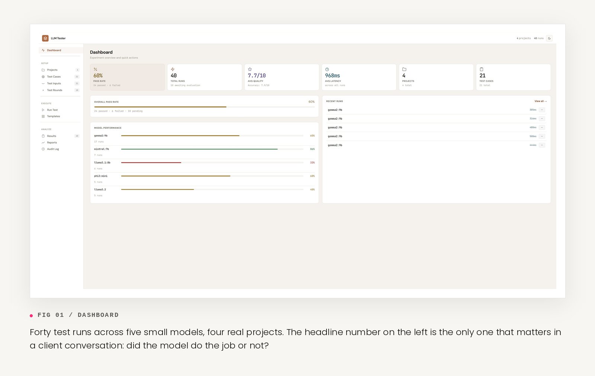Click the Audit Log clock icon
Screen dimensions: 595x376
tap(43, 149)
